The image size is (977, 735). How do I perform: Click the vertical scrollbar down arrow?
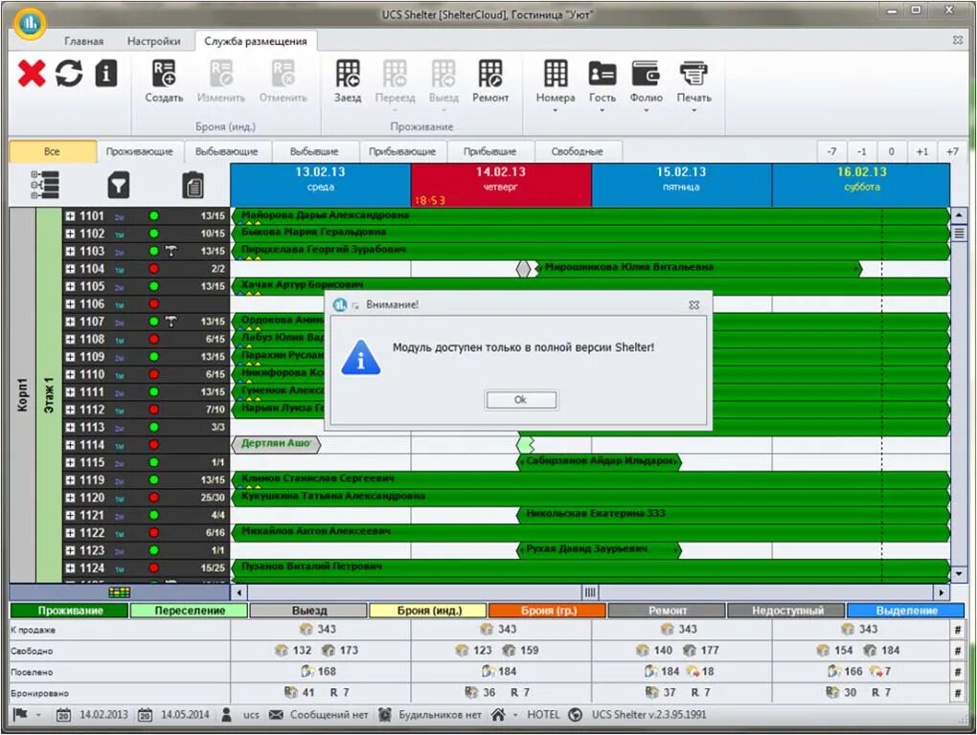(x=958, y=573)
